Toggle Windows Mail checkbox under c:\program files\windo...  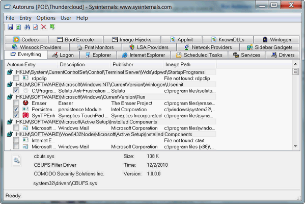tap(16, 128)
